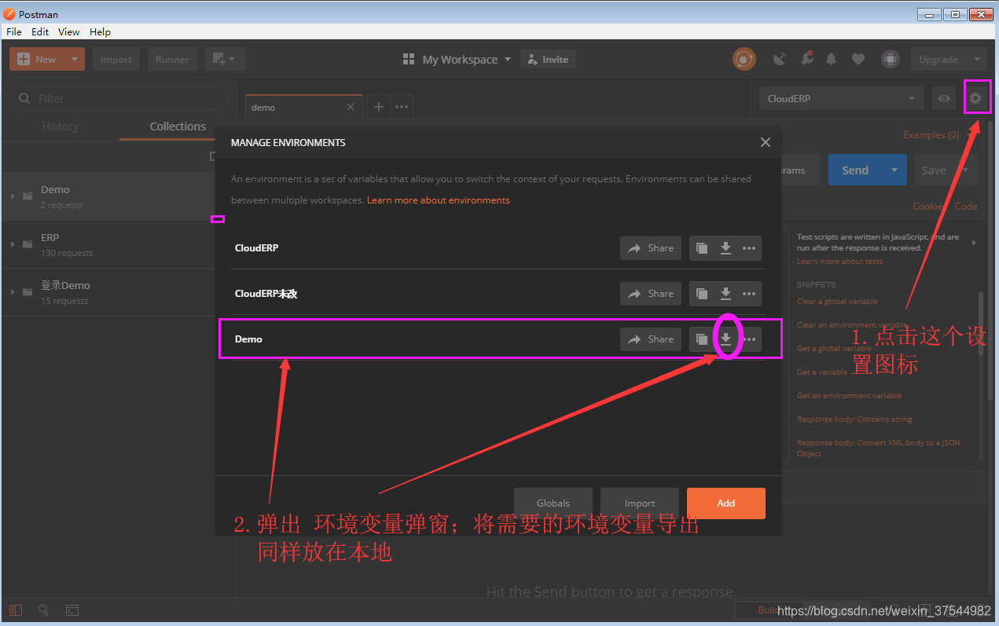The width and height of the screenshot is (999, 626).
Task: Click the heart icon in header
Action: pos(858,59)
